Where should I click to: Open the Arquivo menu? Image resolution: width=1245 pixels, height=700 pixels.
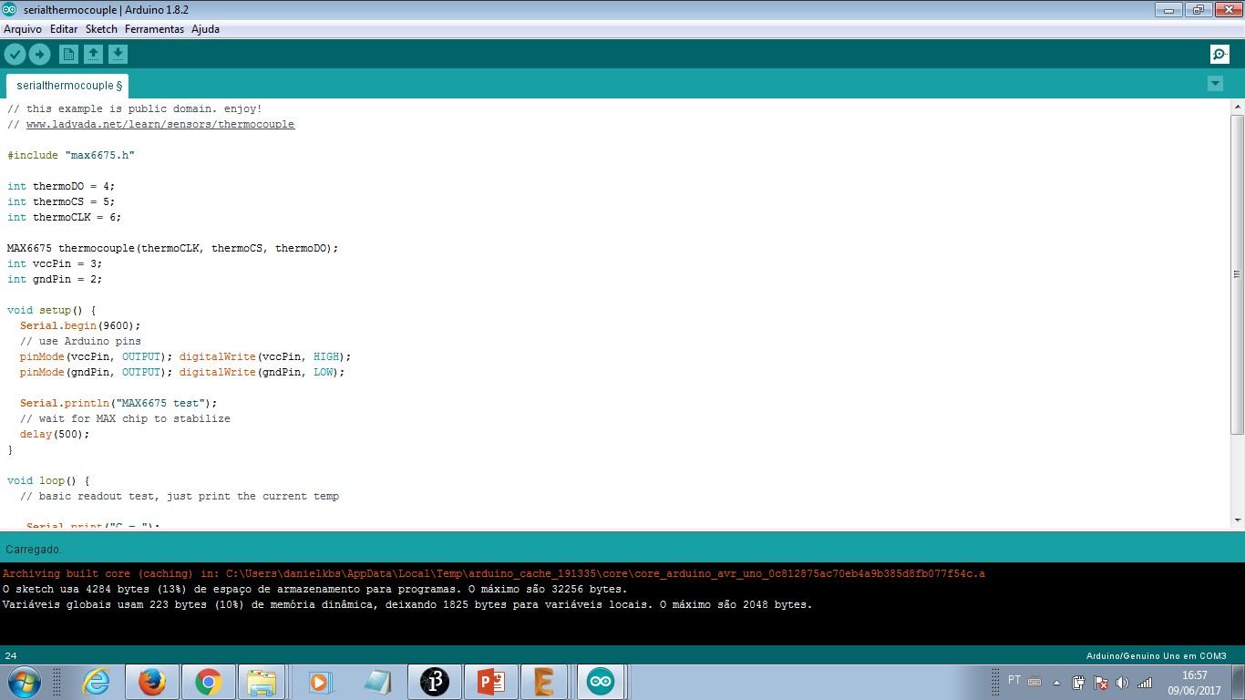tap(23, 29)
